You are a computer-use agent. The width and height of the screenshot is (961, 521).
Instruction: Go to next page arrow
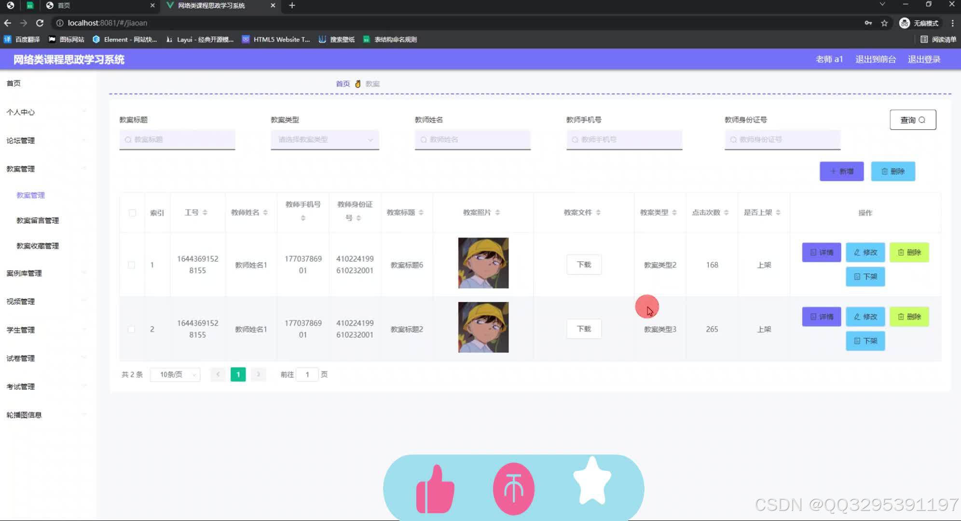(x=259, y=374)
